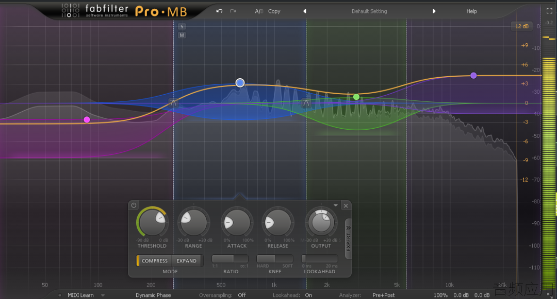Click the first 0.0 dB level value
This screenshot has height=299, width=557.
click(461, 295)
